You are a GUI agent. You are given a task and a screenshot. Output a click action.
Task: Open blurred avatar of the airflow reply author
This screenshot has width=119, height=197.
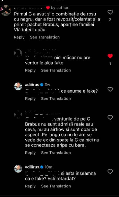click(18, 115)
